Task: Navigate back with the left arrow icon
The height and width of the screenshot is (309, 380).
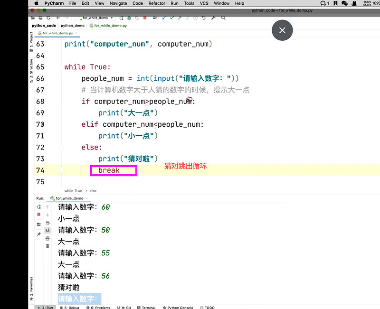Action: click(x=58, y=18)
